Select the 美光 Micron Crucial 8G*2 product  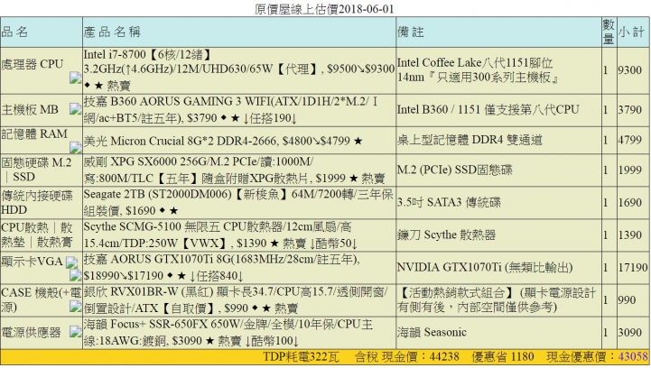tap(223, 141)
